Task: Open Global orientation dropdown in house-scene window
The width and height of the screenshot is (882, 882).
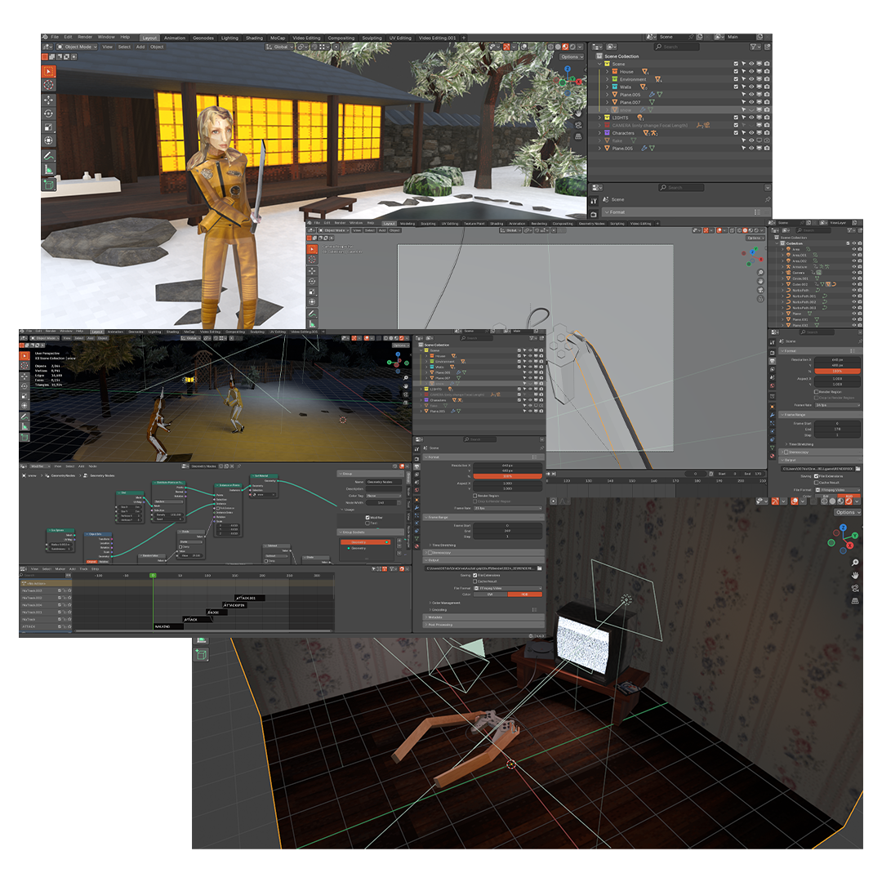Action: point(281,47)
